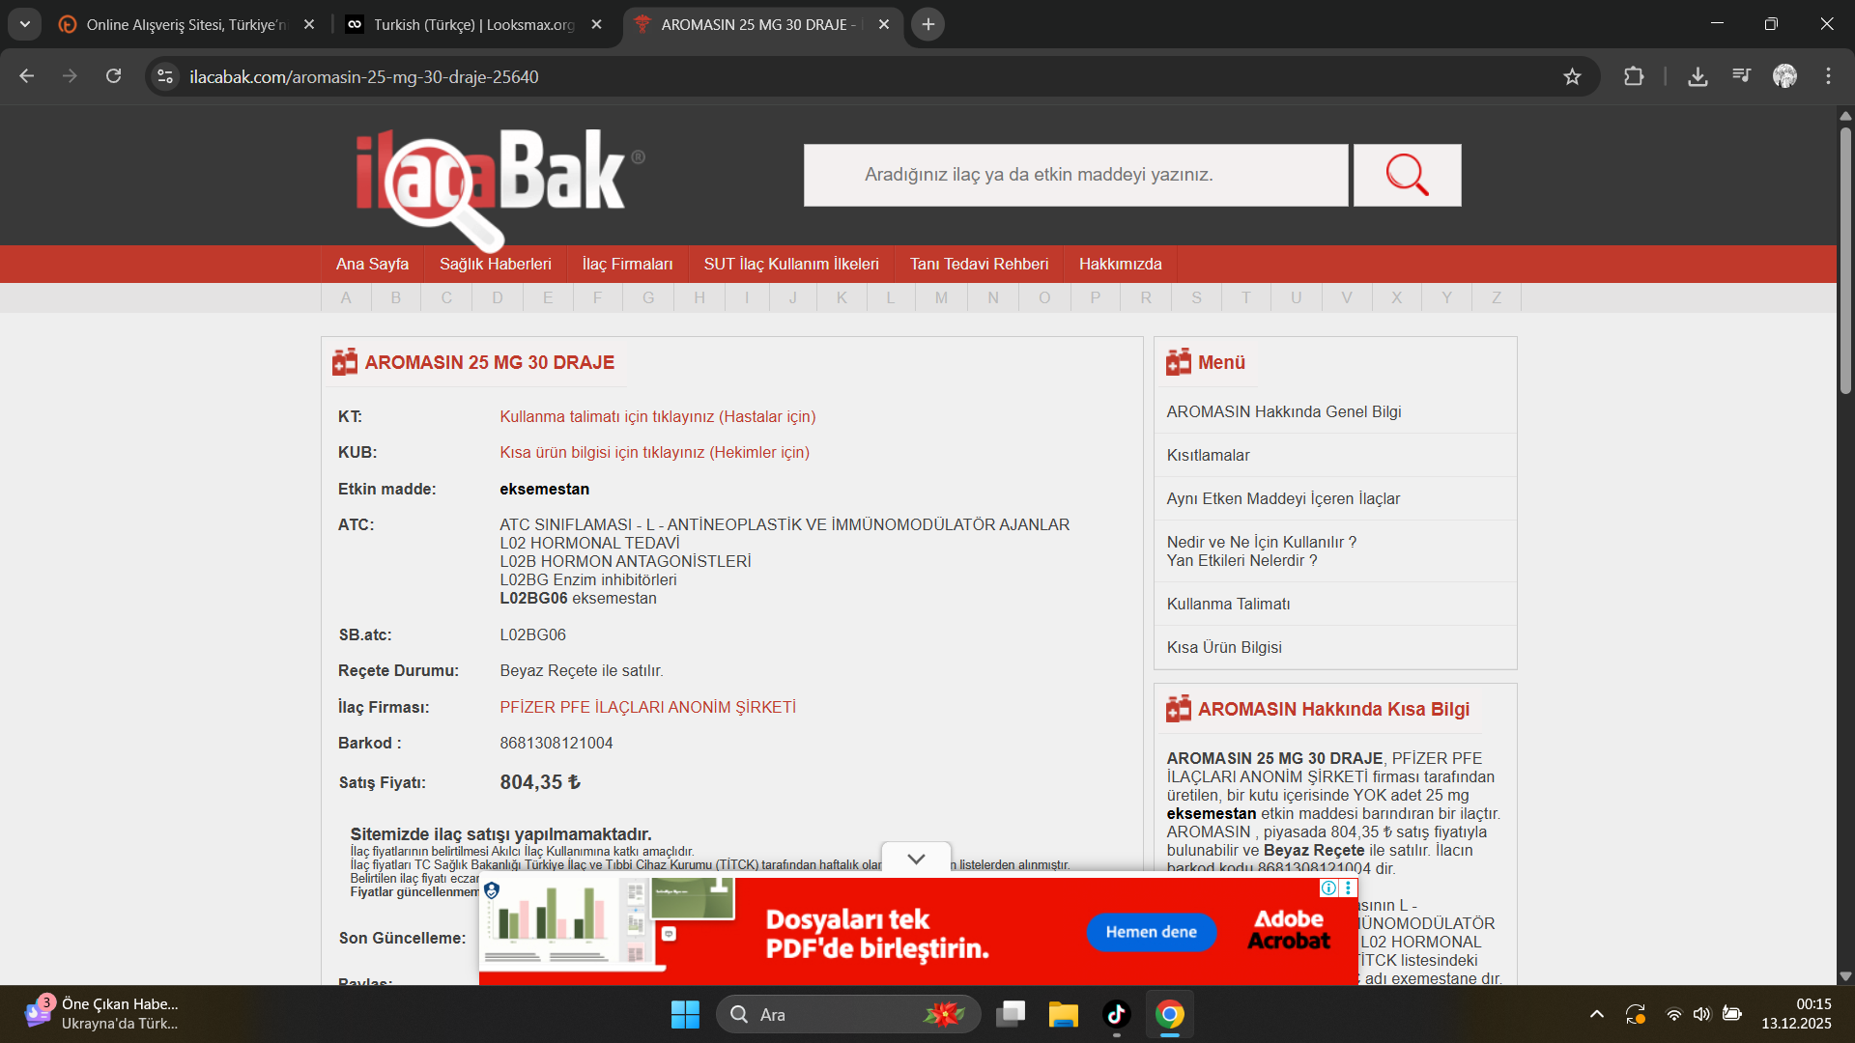Click the PFİZER PFE İLAÇLARI company link
This screenshot has width=1855, height=1043.
click(x=647, y=707)
